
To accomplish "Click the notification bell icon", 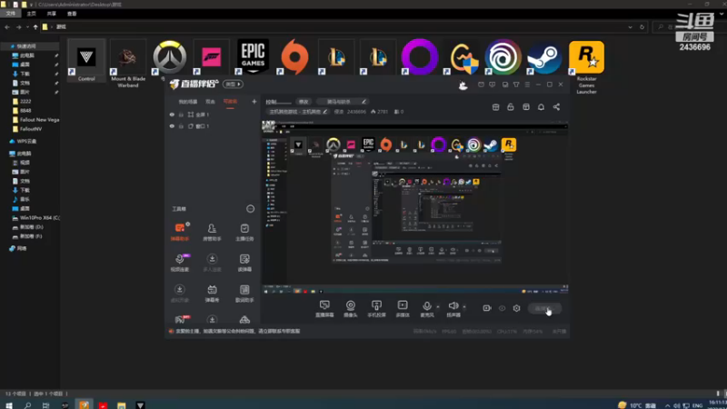I will (x=541, y=107).
